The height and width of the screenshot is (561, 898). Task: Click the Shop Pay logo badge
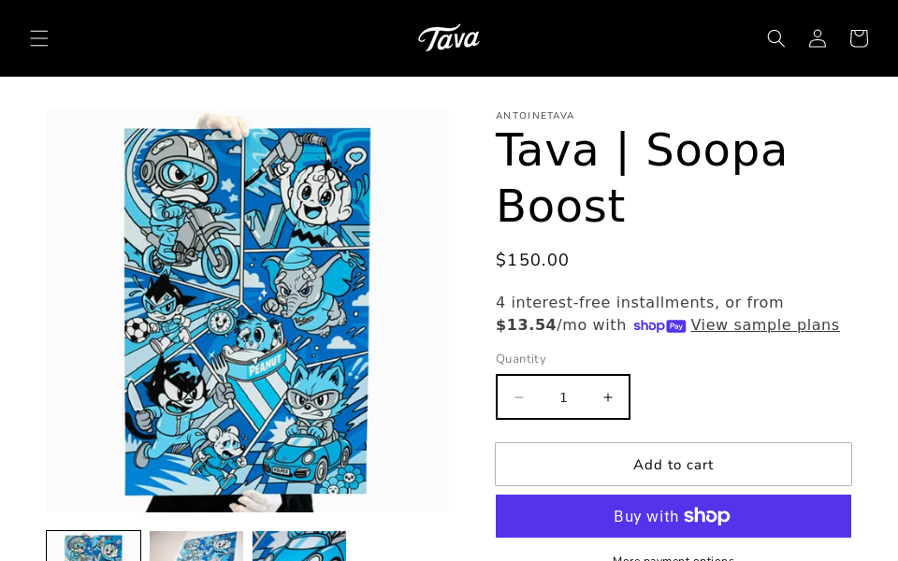(659, 326)
